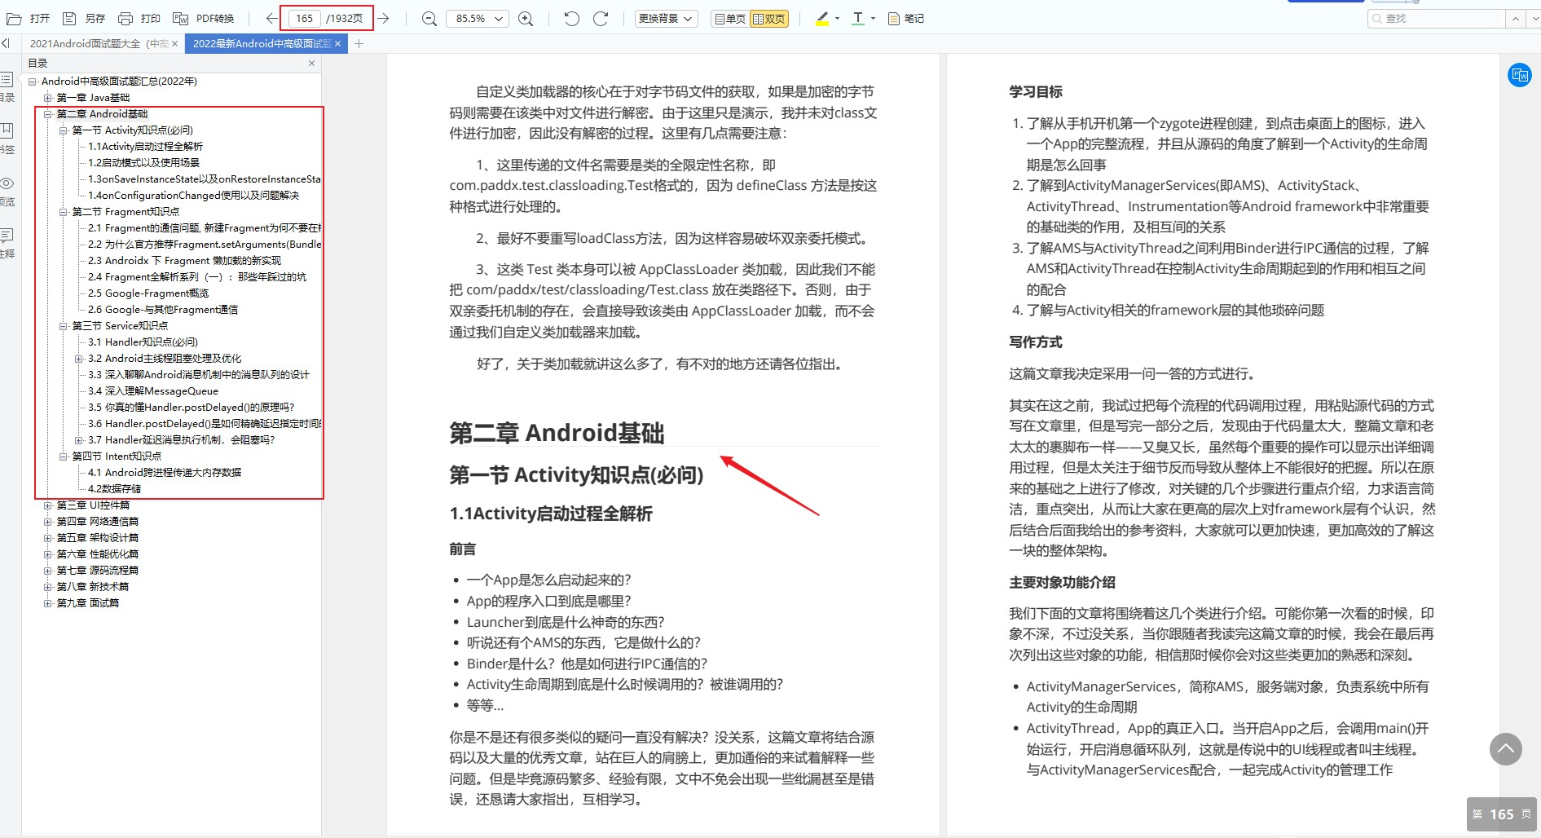The width and height of the screenshot is (1541, 838).
Task: Open highlighter color dropdown arrow
Action: [837, 18]
